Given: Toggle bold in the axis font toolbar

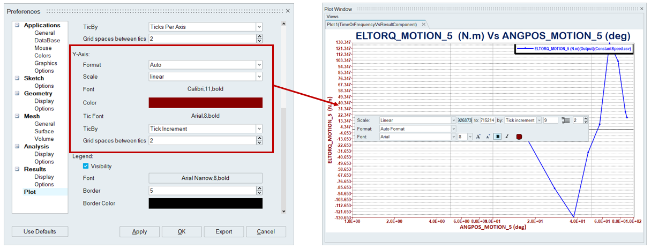Looking at the screenshot, I should pos(498,137).
